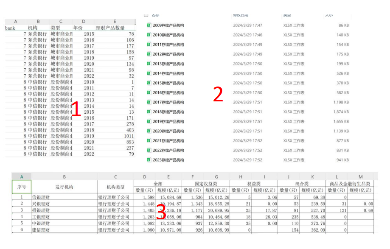This screenshot has width=390, height=249.
Task: Click the spreadsheet icon beside 2018存续产品机构
Action: [x=149, y=112]
